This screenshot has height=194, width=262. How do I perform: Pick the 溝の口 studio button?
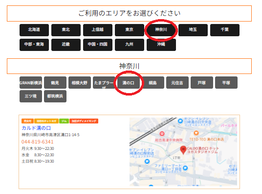point(129,83)
